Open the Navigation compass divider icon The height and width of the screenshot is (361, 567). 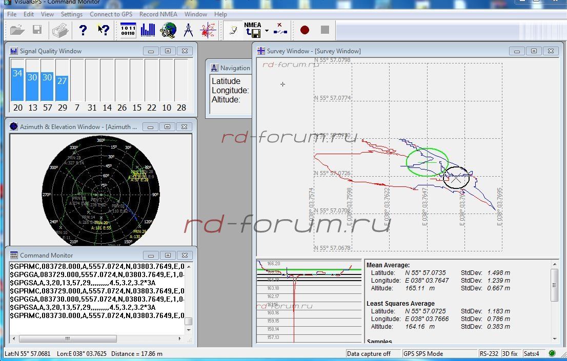pos(188,30)
